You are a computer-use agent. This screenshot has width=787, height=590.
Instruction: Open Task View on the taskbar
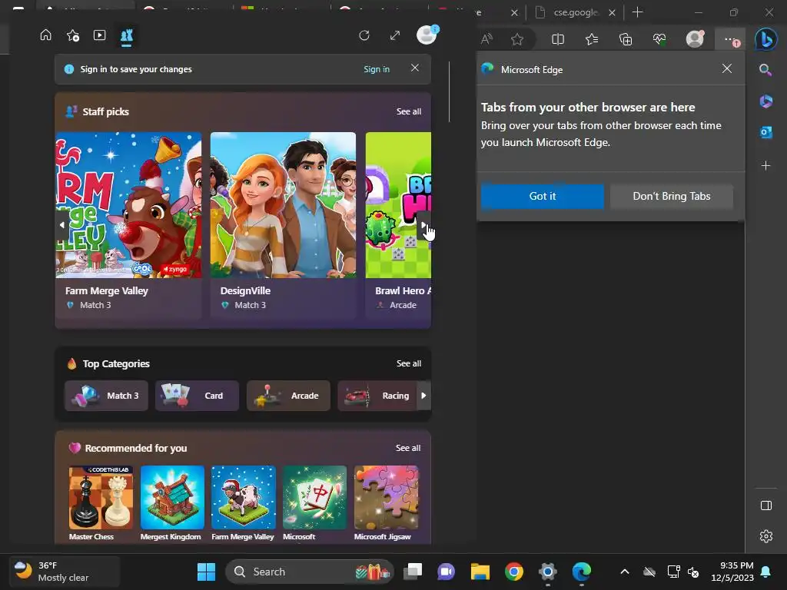[413, 572]
